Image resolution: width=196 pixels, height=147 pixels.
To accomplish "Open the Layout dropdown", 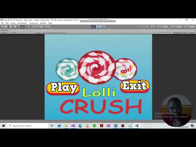I will tap(189, 27).
